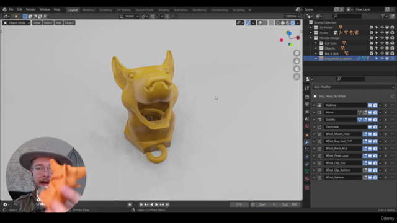Open the File menu

[x=11, y=9]
